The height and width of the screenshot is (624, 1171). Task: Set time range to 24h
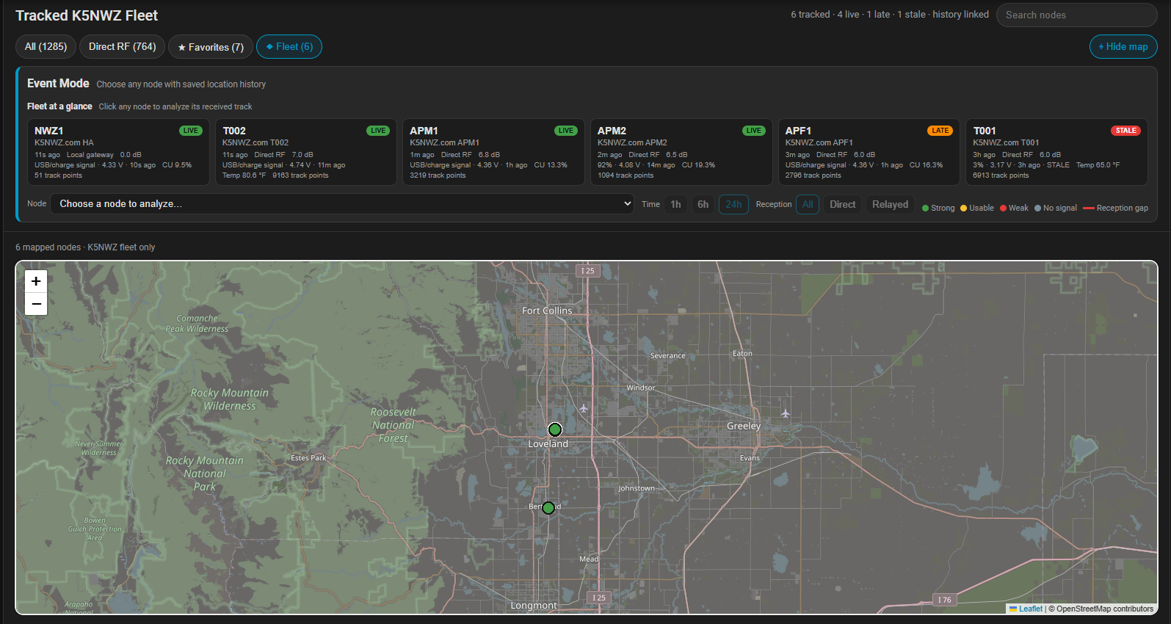(x=733, y=204)
